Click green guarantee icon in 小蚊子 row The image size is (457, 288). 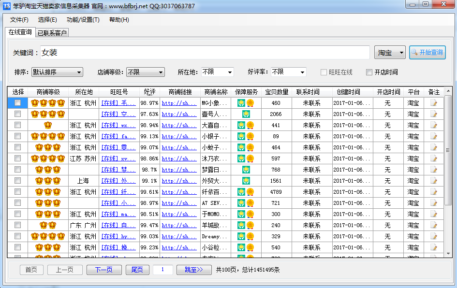[x=241, y=147]
